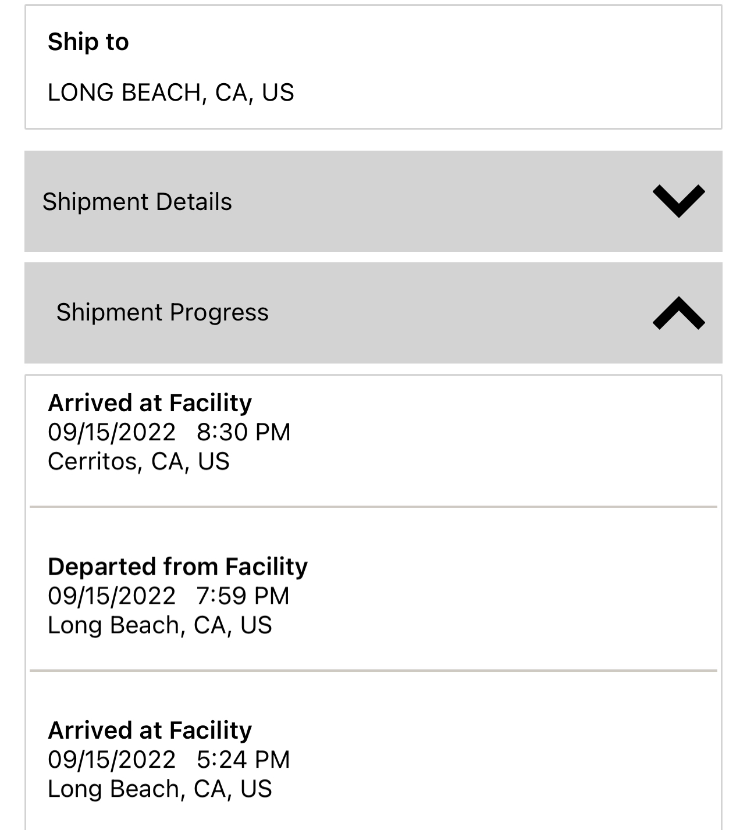The height and width of the screenshot is (830, 747).
Task: Tap the Shipment Progress header label
Action: 162,312
